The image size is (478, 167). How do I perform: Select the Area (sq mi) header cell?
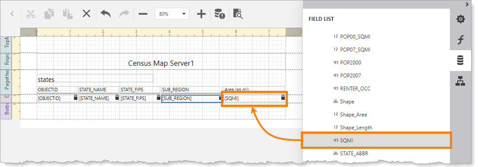coord(254,90)
